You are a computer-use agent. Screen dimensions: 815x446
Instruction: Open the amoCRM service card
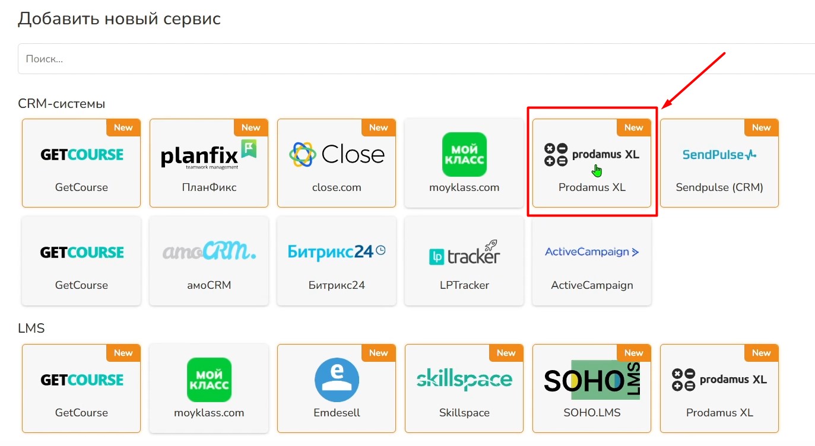click(209, 261)
